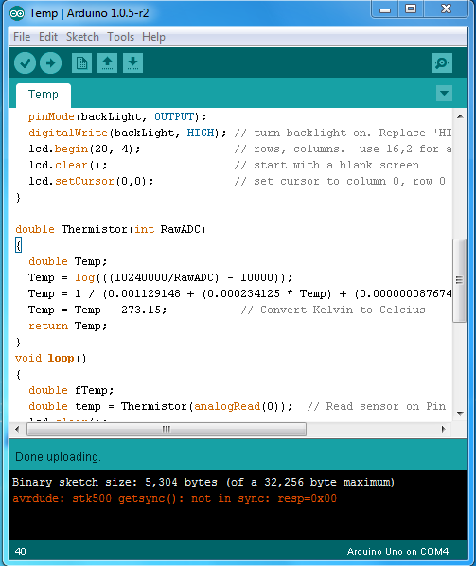This screenshot has height=566, width=476.
Task: Click the horizontal scrollbar left arrow
Action: click(17, 429)
